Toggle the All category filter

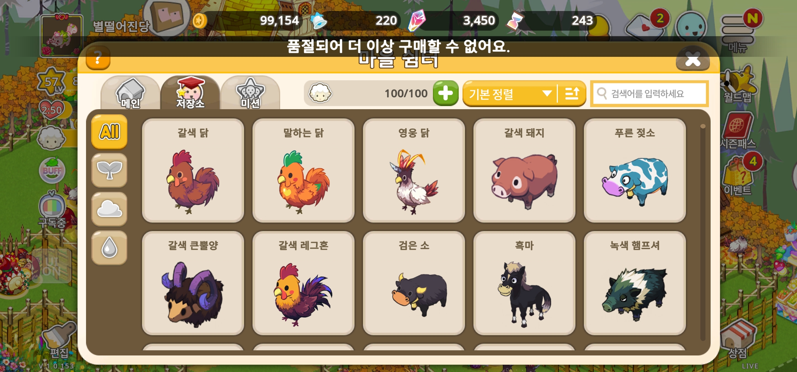[109, 132]
